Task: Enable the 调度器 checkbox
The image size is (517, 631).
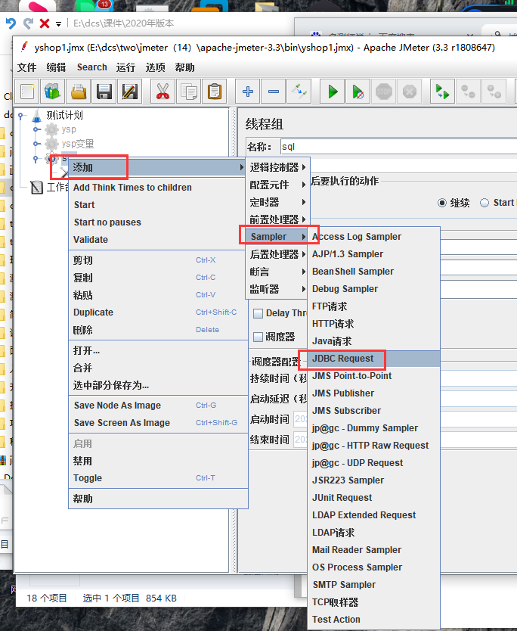Action: pyautogui.click(x=258, y=337)
